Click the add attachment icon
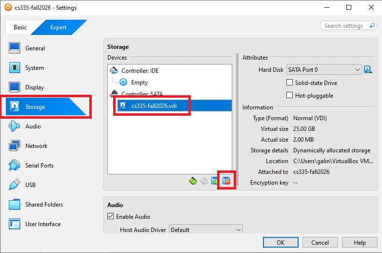The width and height of the screenshot is (382, 253). [215, 181]
